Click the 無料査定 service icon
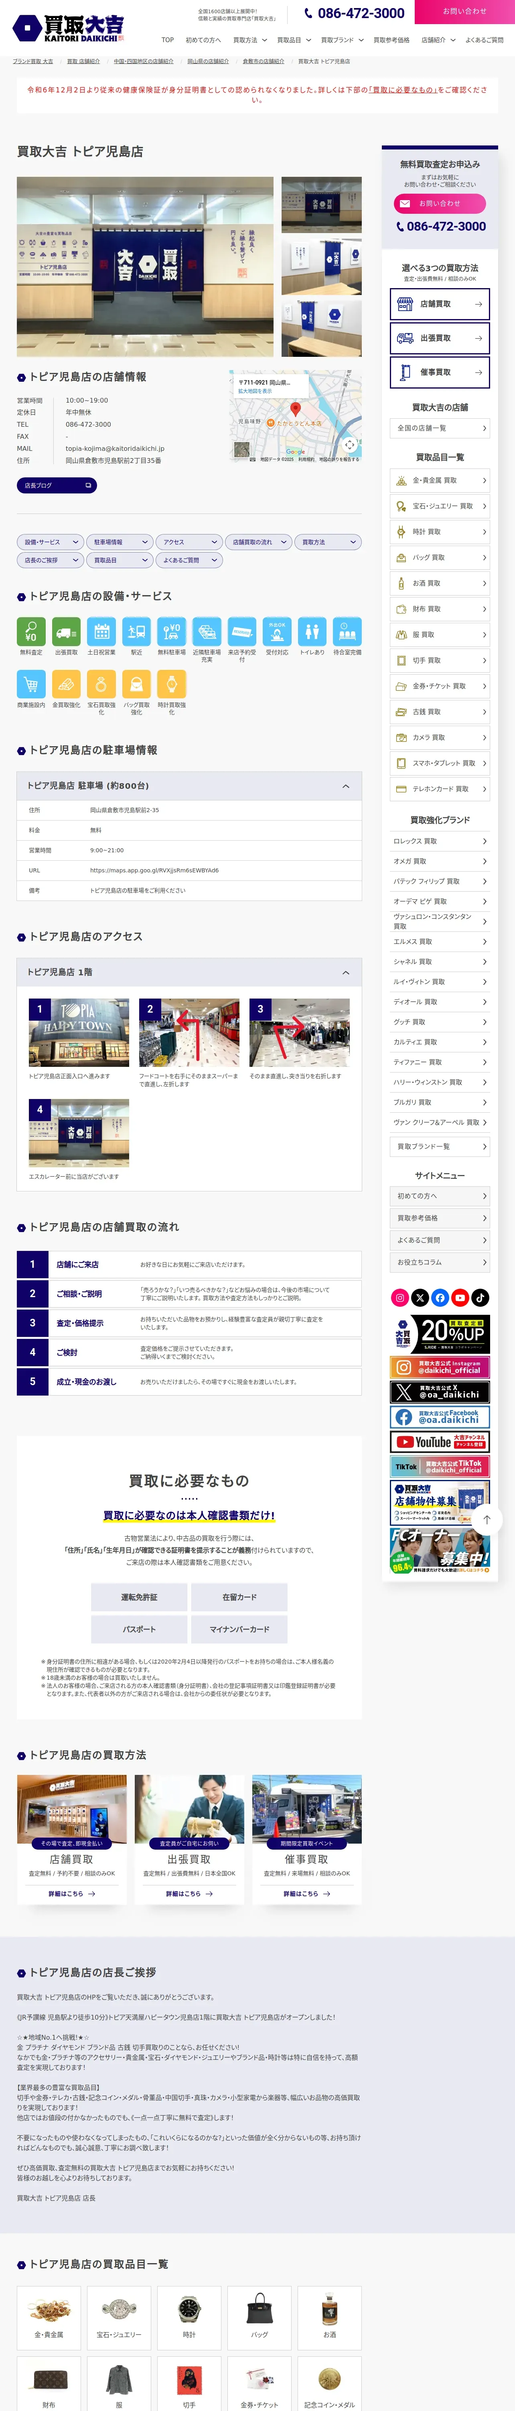Viewport: 515px width, 2411px height. pos(31,632)
